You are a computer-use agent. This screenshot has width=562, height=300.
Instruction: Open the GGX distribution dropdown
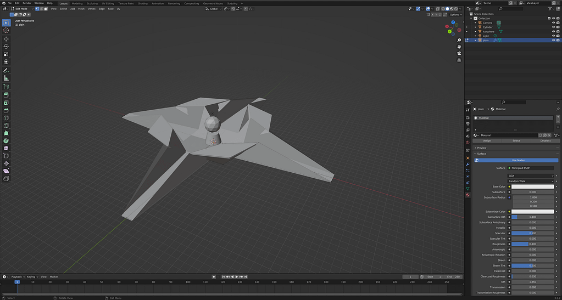pyautogui.click(x=531, y=176)
